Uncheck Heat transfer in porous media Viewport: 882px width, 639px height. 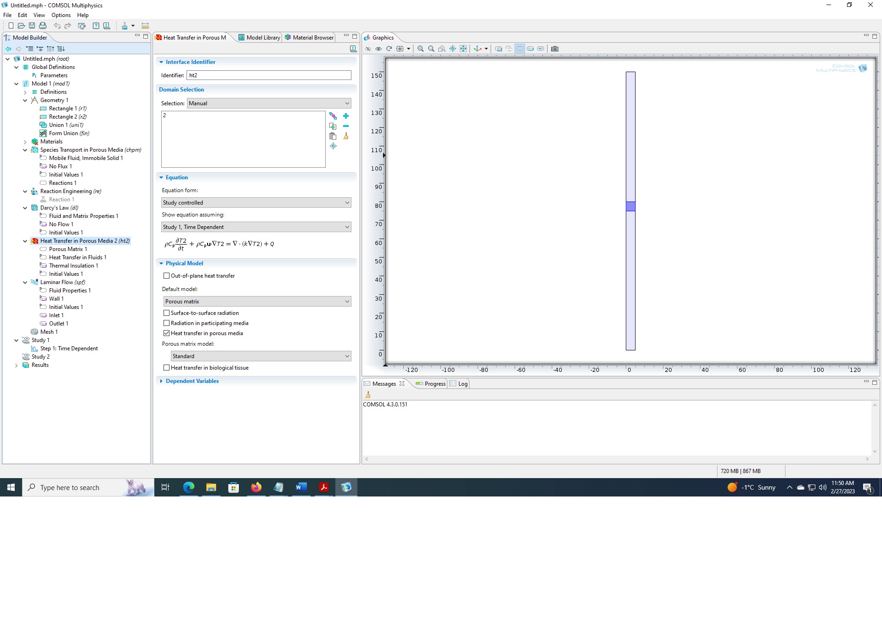coord(167,333)
